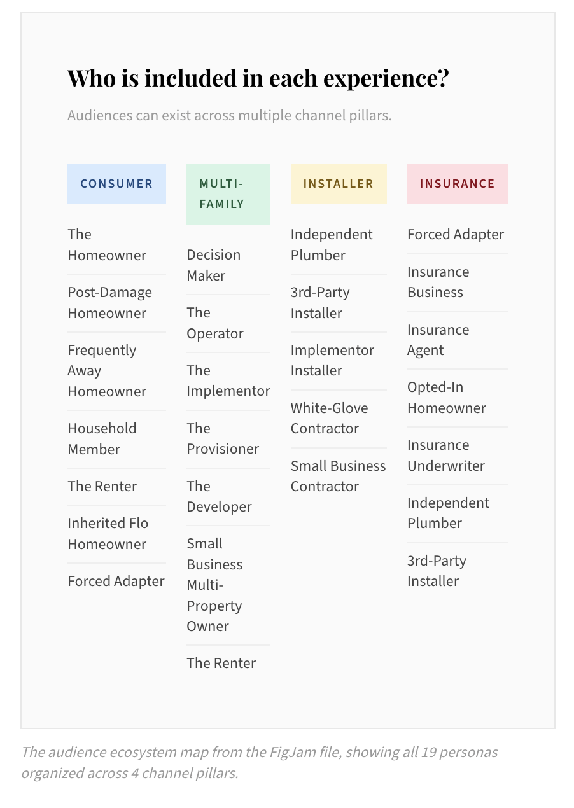Click White-Glove Contractor entry
Image resolution: width=574 pixels, height=808 pixels.
point(330,418)
